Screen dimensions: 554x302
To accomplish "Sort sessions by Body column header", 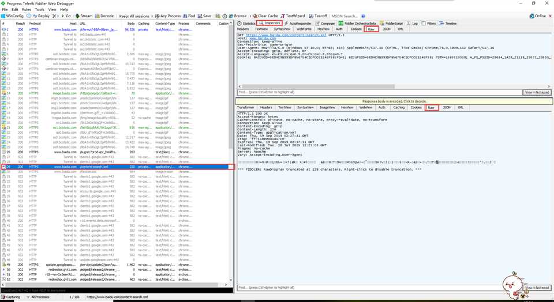I will [x=131, y=24].
